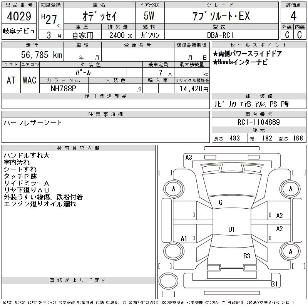Click the B3 mark on the rear hatch diagram
Viewport: 308px width, 308px height.
[x=246, y=256]
